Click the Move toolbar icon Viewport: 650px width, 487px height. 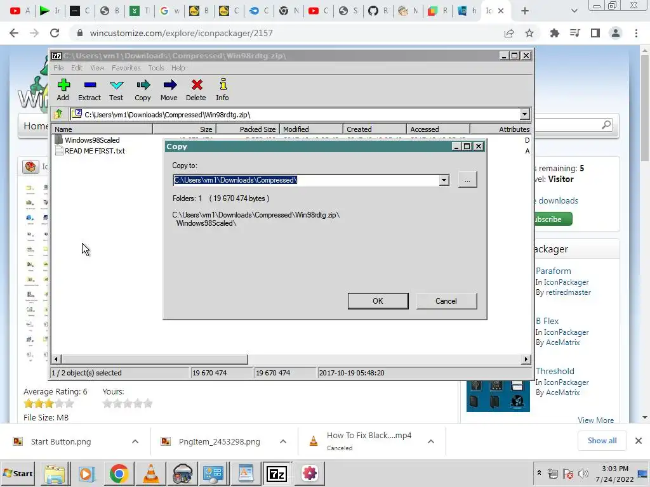click(169, 89)
